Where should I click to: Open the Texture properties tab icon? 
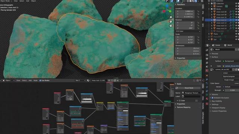[207, 104]
